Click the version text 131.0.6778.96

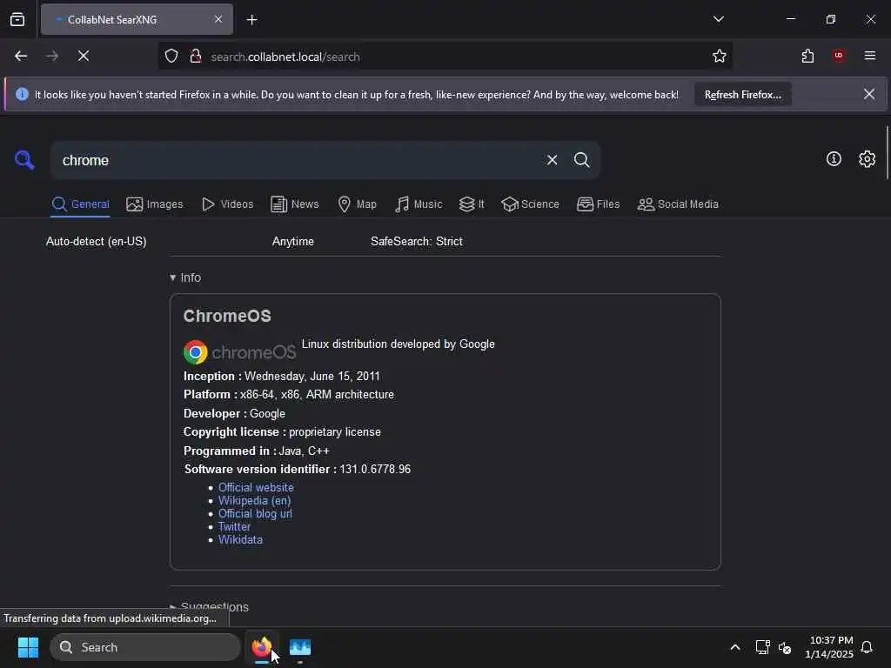pos(375,469)
